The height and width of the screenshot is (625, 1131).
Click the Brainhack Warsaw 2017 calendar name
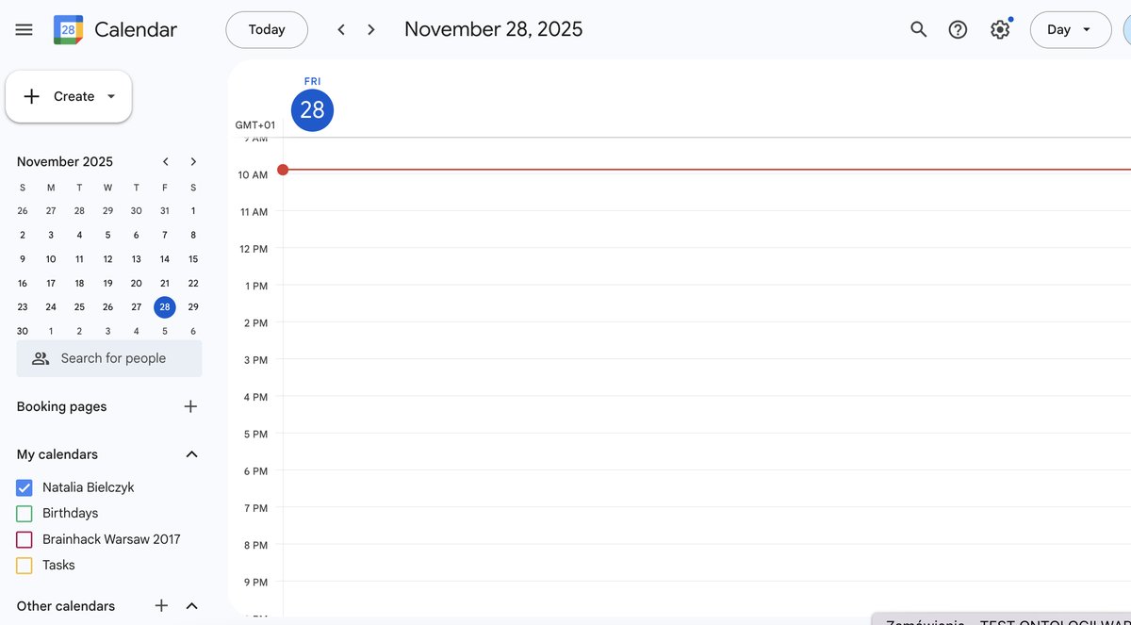click(111, 539)
